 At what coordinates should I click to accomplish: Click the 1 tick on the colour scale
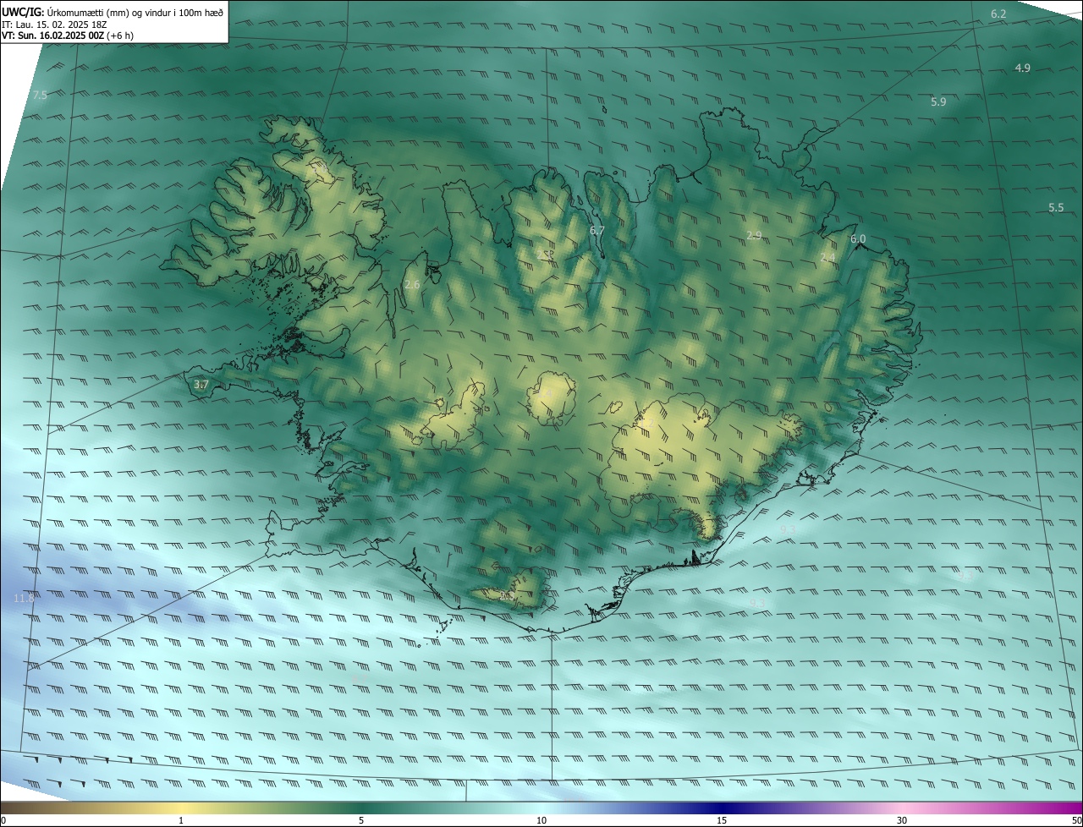point(181,820)
